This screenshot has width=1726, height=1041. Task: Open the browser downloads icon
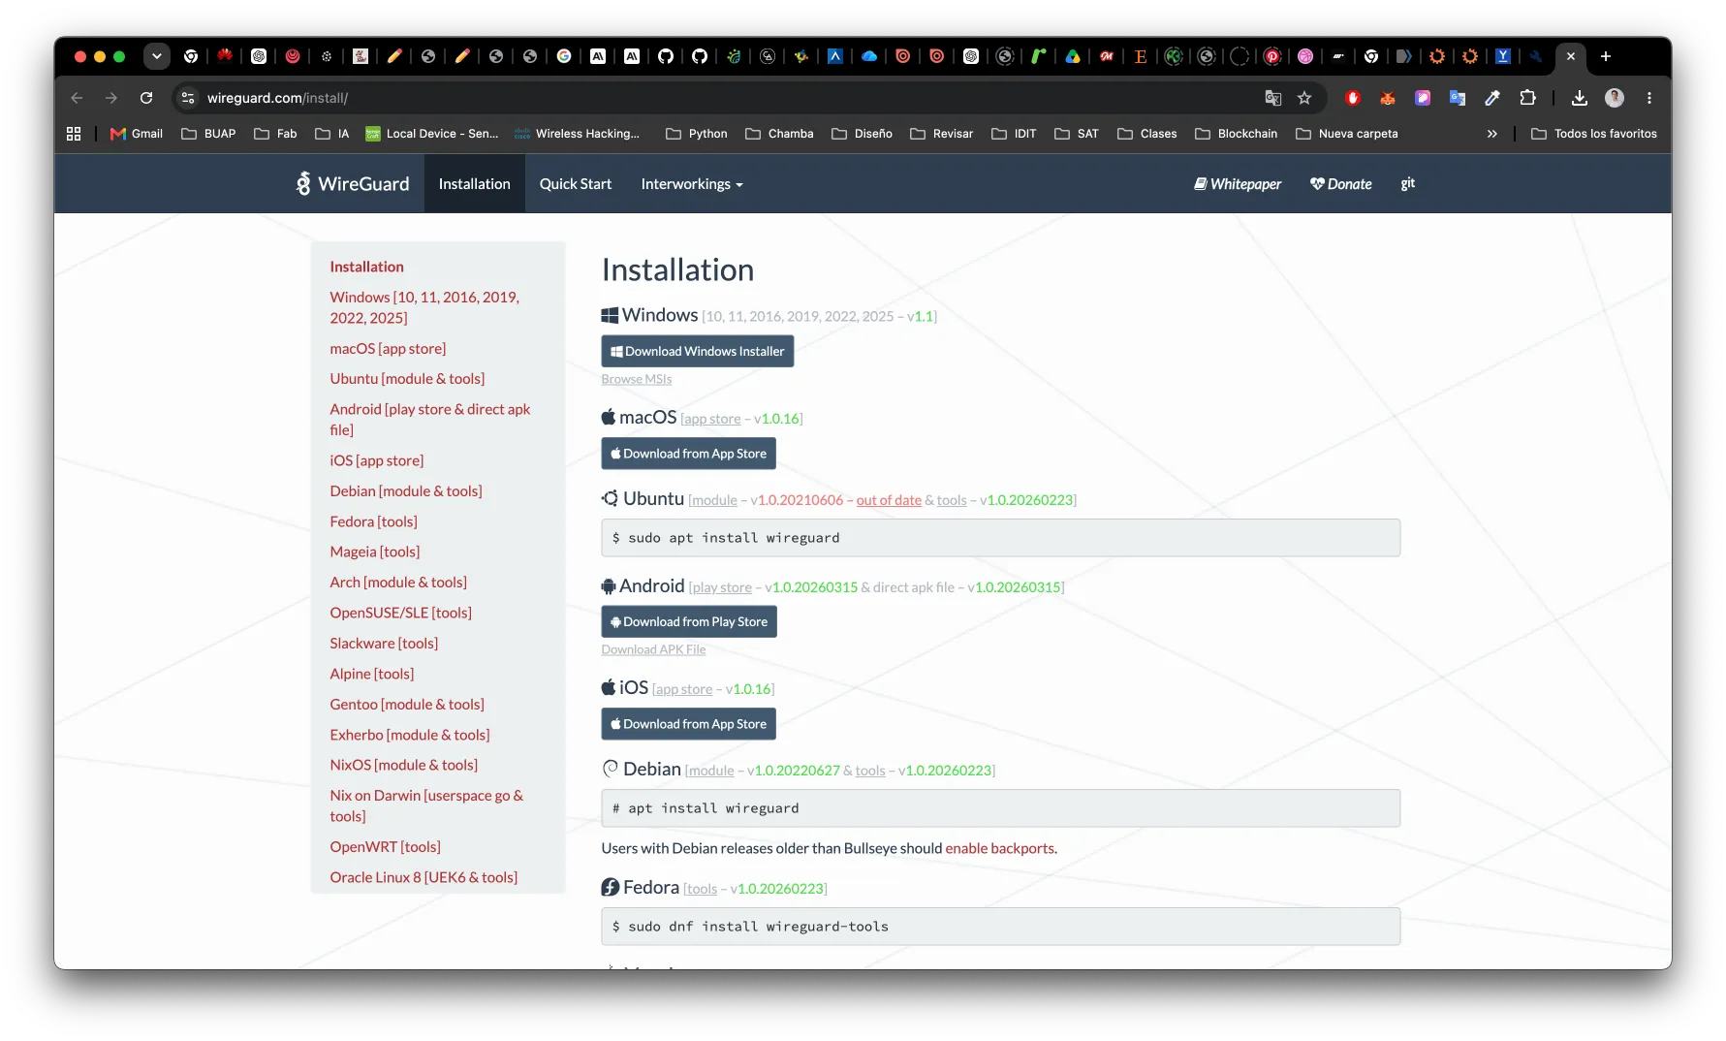click(x=1580, y=98)
